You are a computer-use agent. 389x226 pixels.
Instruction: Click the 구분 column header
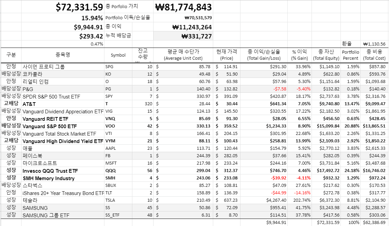11,55
